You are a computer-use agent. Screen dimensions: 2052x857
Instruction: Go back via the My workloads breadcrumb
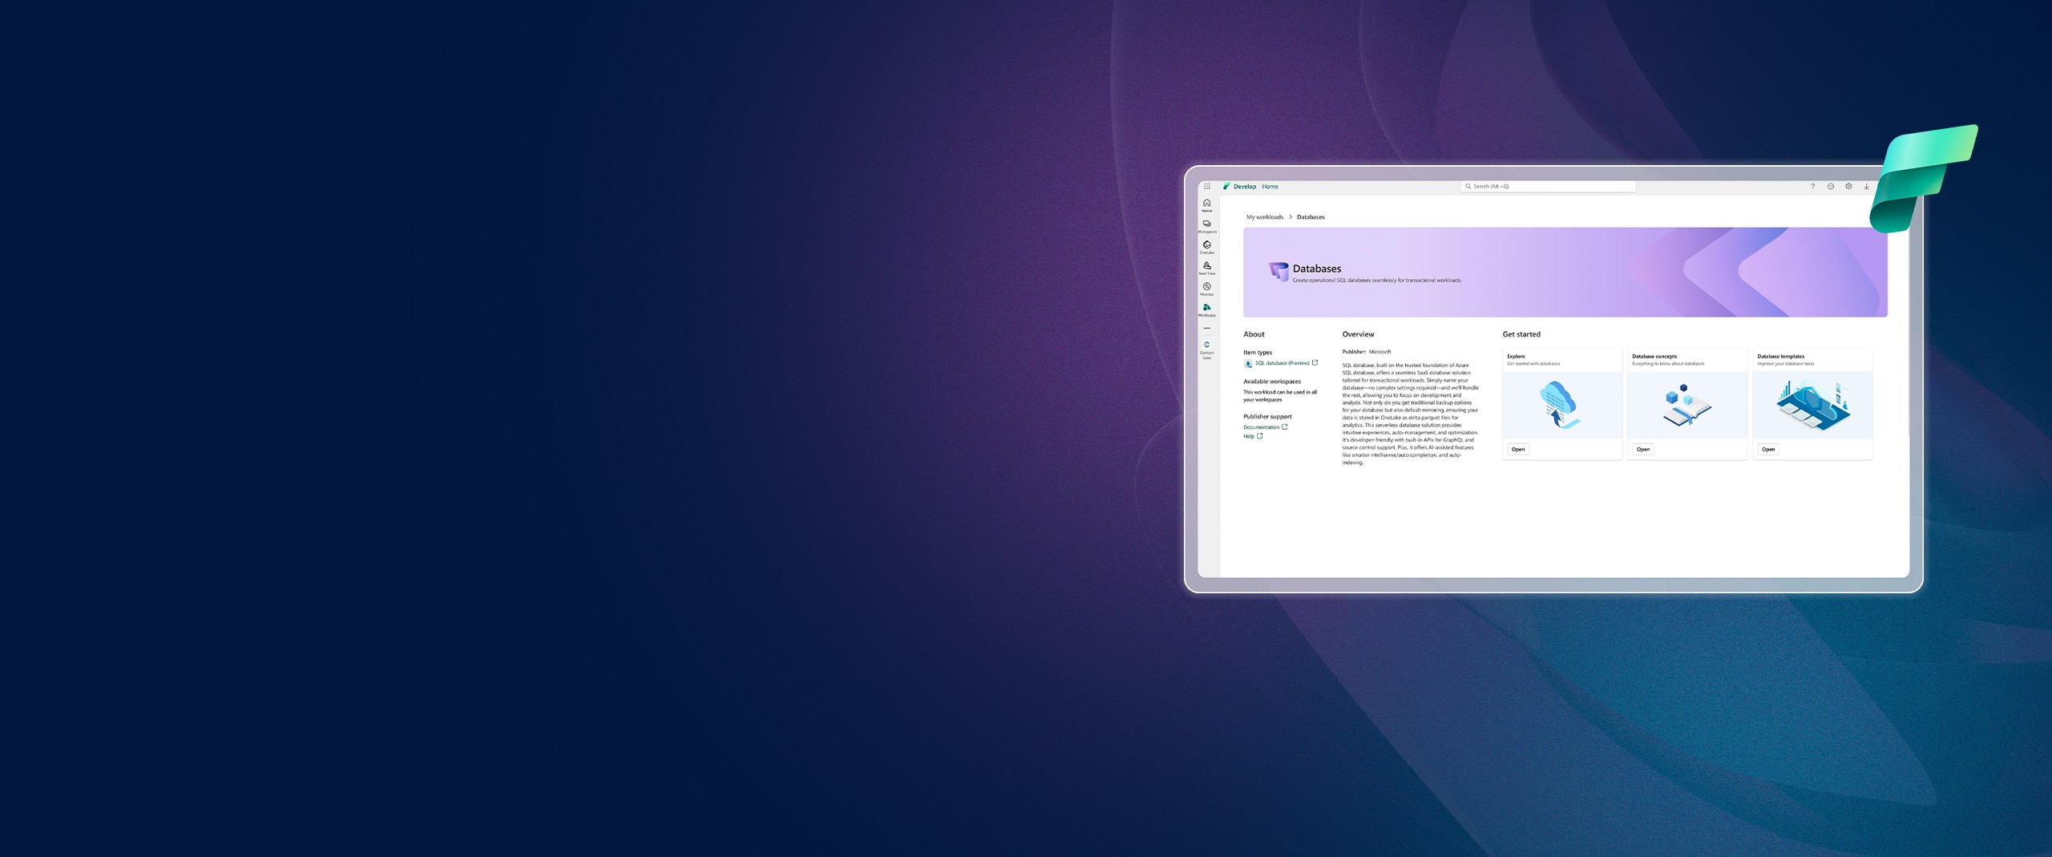click(1265, 216)
